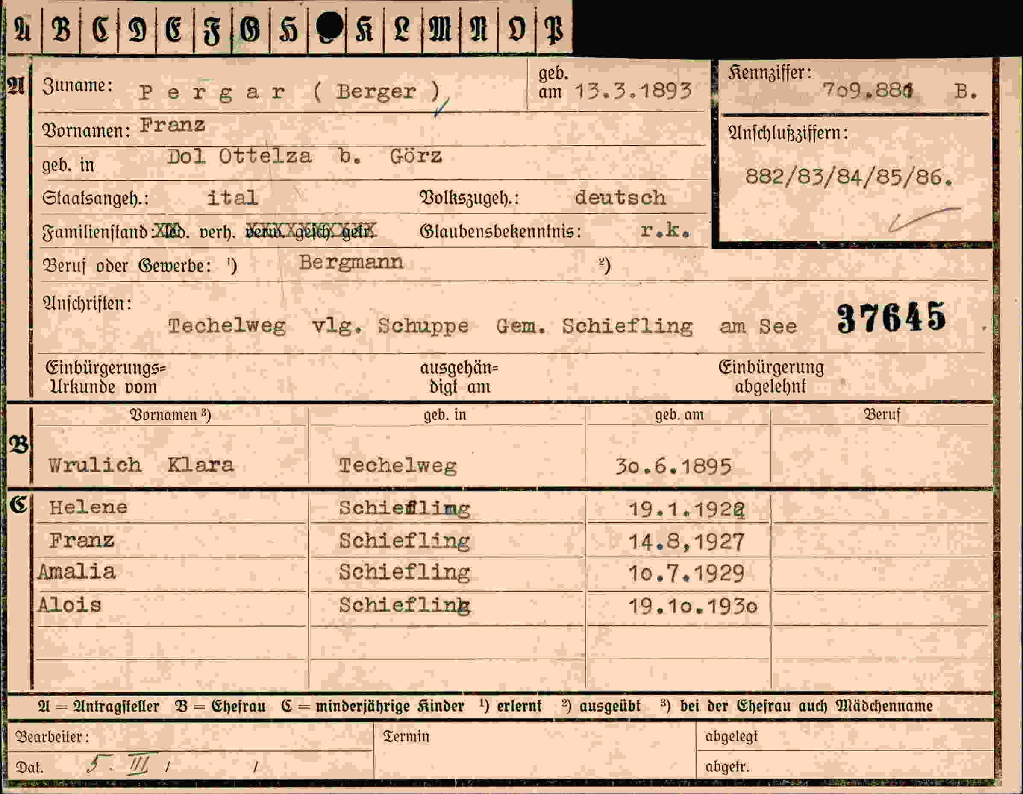The image size is (1023, 794).
Task: Select the 'G' index tab
Action: tap(250, 29)
